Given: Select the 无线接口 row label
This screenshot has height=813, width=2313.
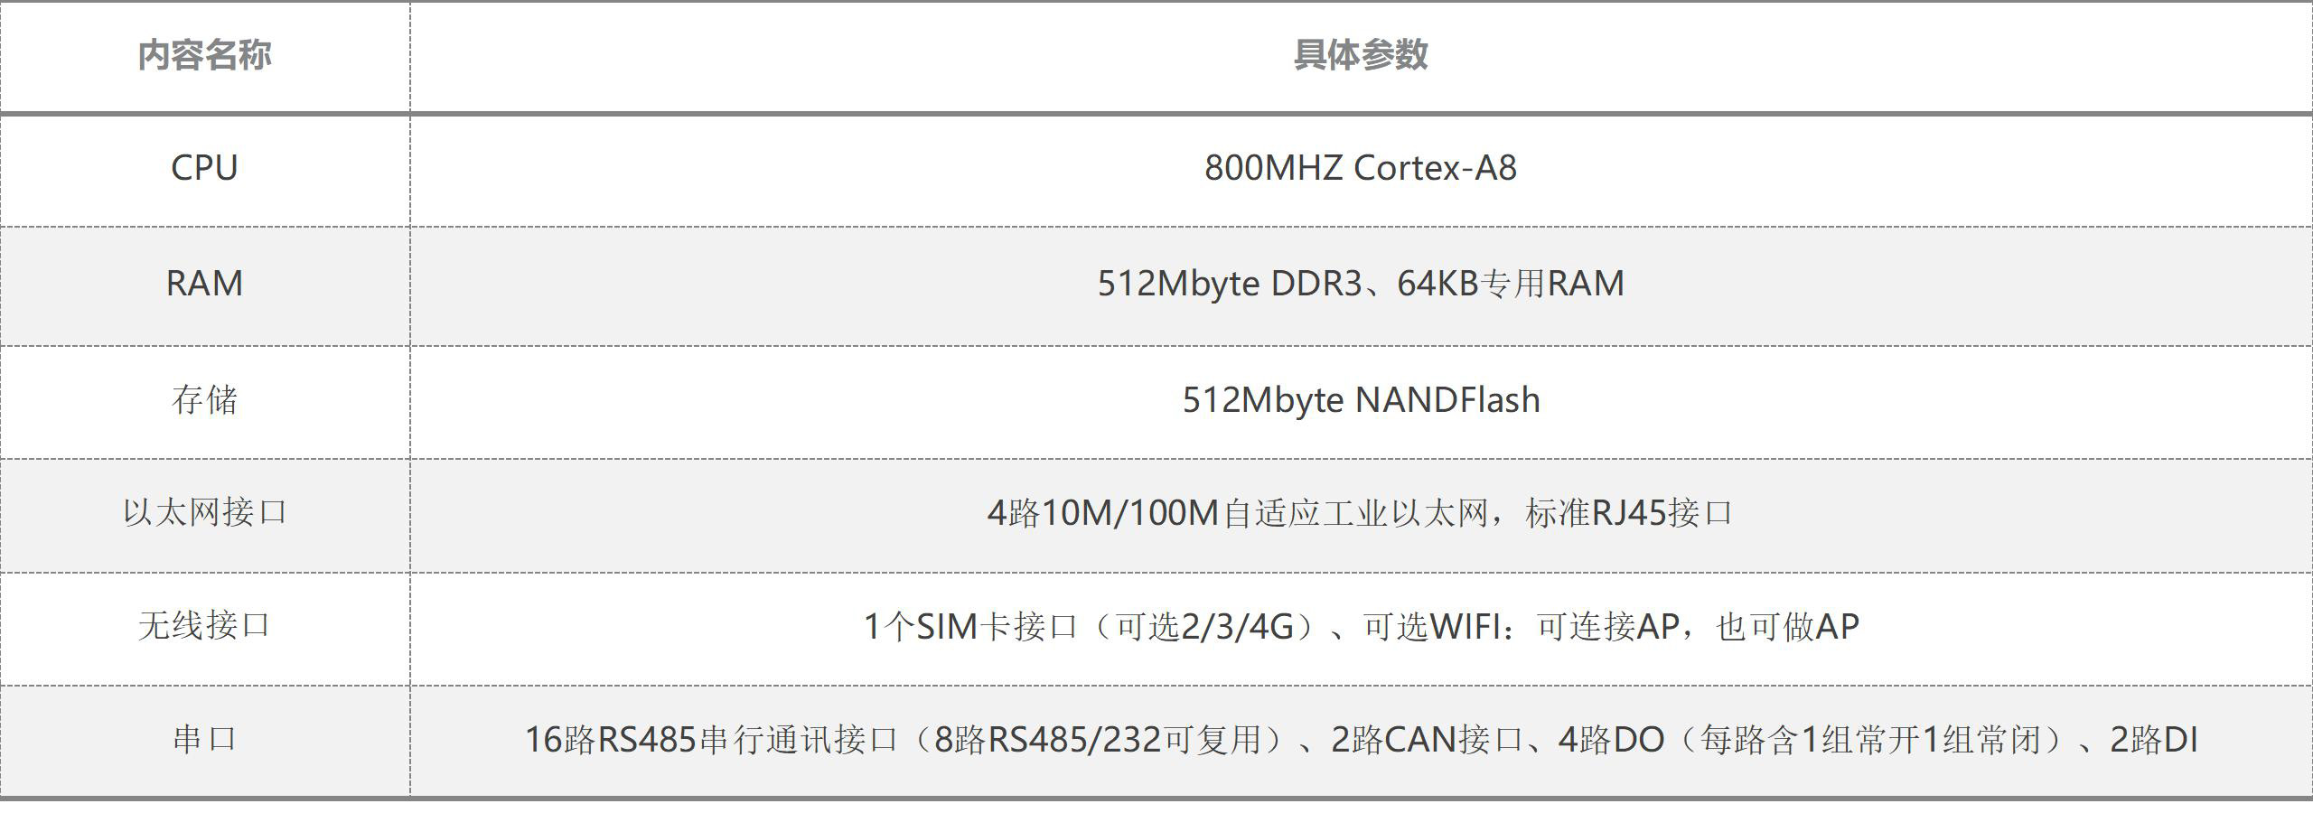Looking at the screenshot, I should 204,625.
